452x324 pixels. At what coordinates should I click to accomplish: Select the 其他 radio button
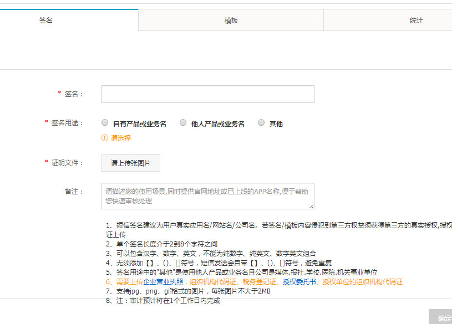(261, 123)
